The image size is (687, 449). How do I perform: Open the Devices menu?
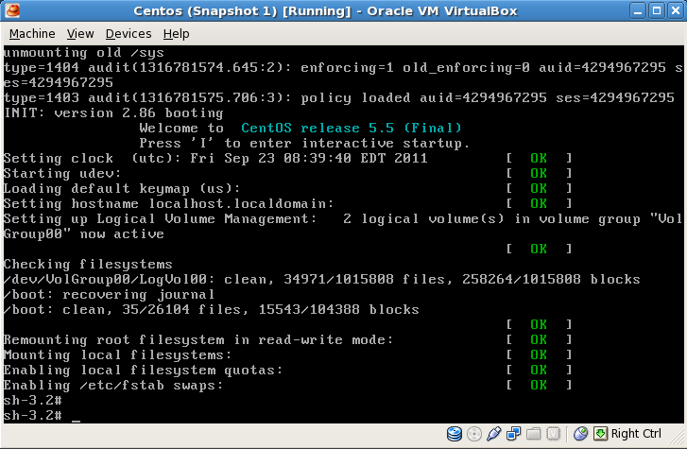click(129, 33)
